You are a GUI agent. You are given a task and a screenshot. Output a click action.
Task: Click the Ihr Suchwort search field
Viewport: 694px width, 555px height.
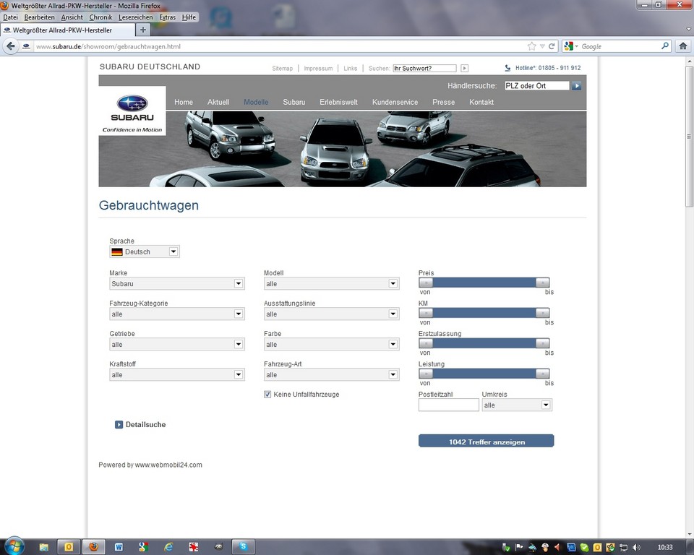[x=424, y=68]
